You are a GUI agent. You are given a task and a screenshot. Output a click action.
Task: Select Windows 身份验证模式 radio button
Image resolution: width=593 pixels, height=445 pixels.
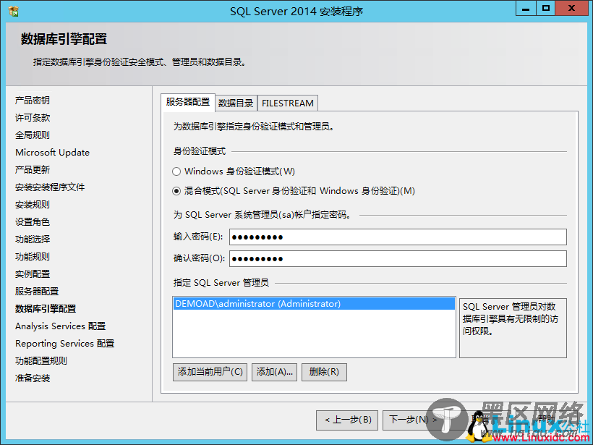point(176,171)
